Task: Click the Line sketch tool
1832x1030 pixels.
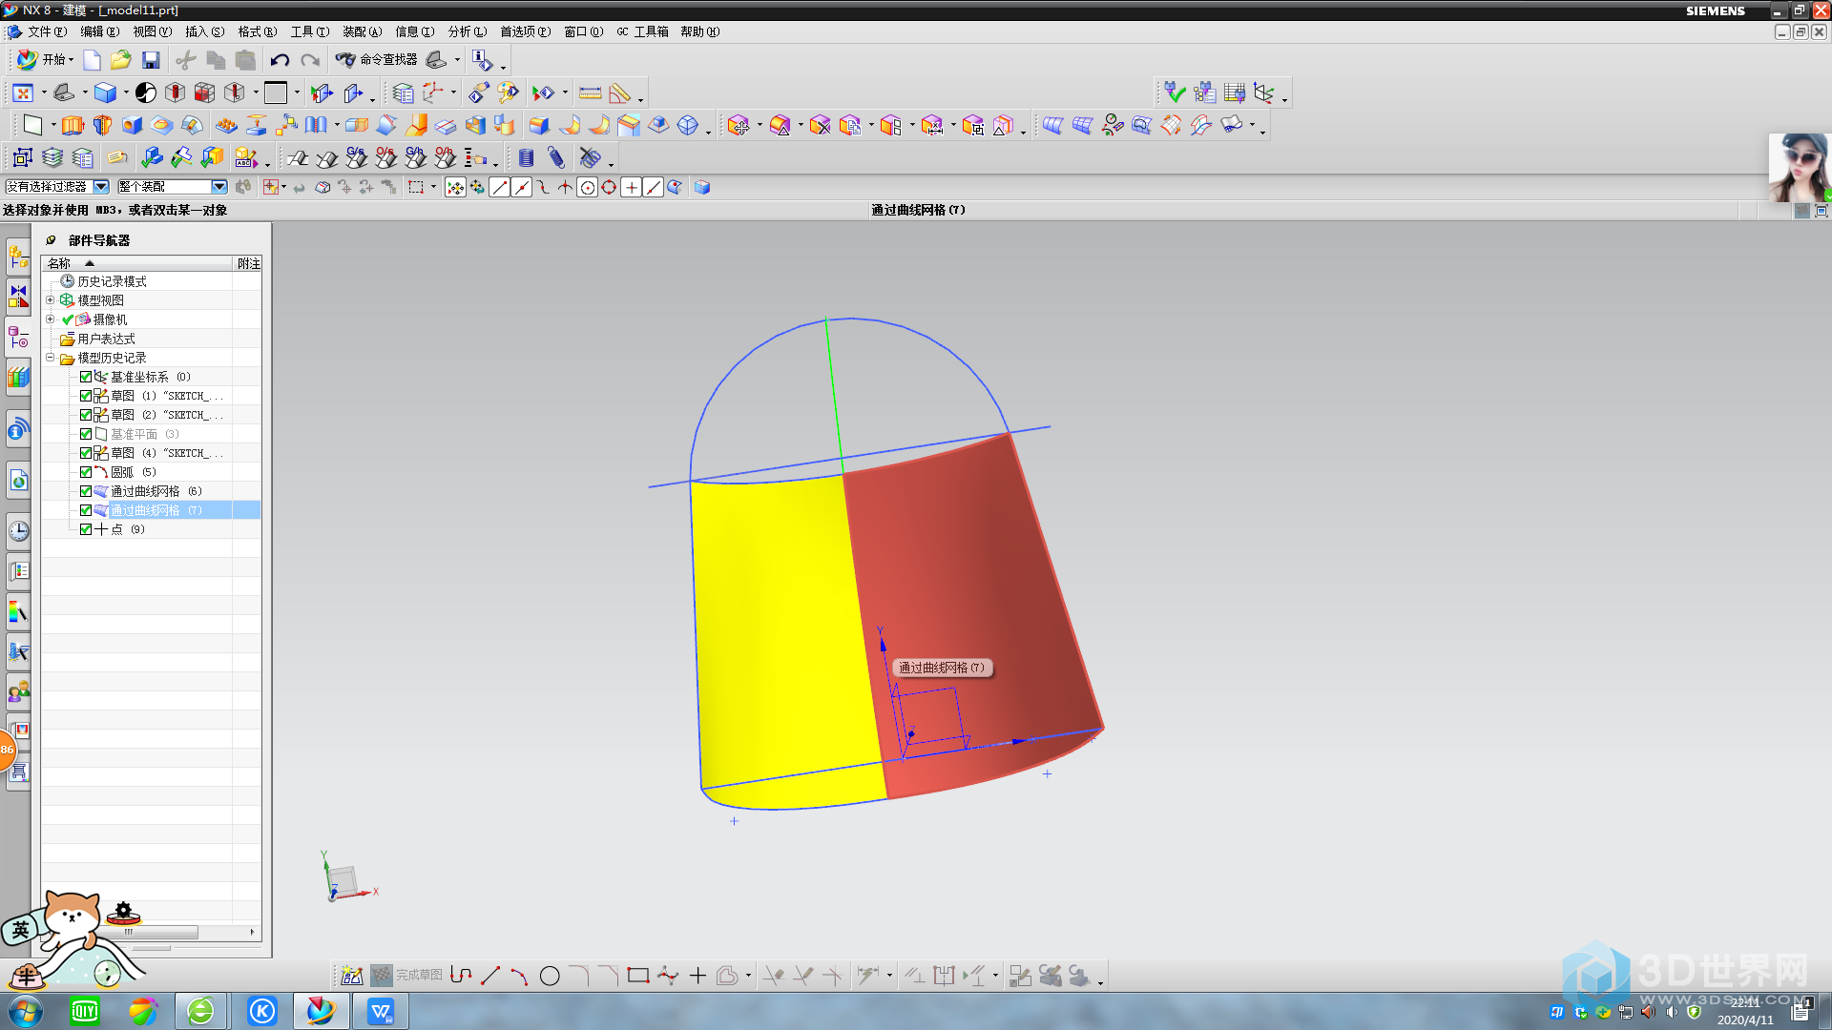Action: pos(490,976)
